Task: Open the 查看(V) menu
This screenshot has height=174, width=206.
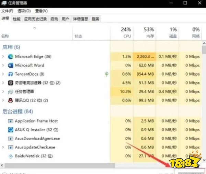Action: [41, 11]
